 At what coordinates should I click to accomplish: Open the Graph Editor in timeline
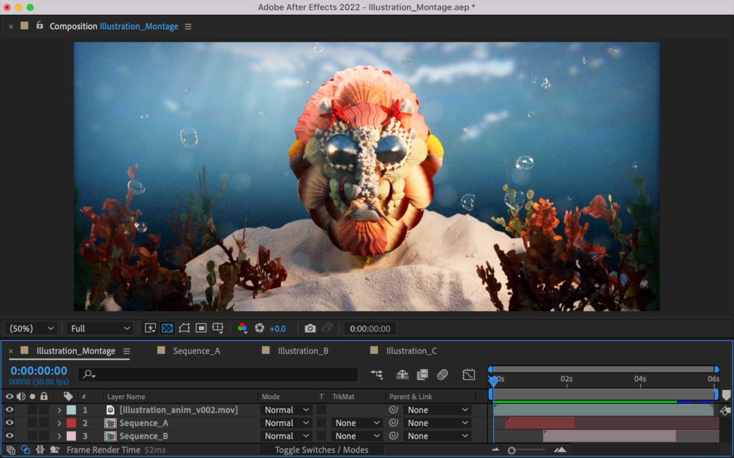[468, 375]
